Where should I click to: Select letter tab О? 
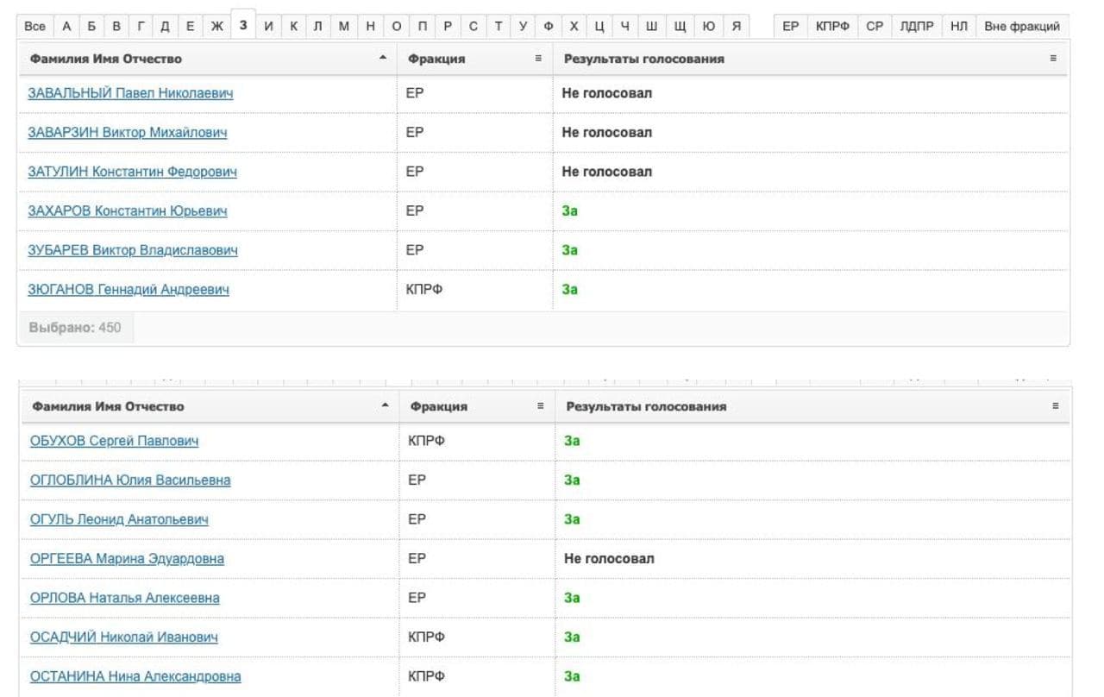tap(396, 27)
